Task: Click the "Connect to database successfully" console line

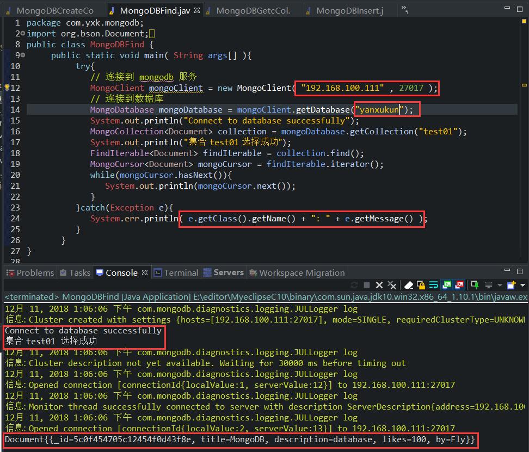Action: tap(83, 331)
